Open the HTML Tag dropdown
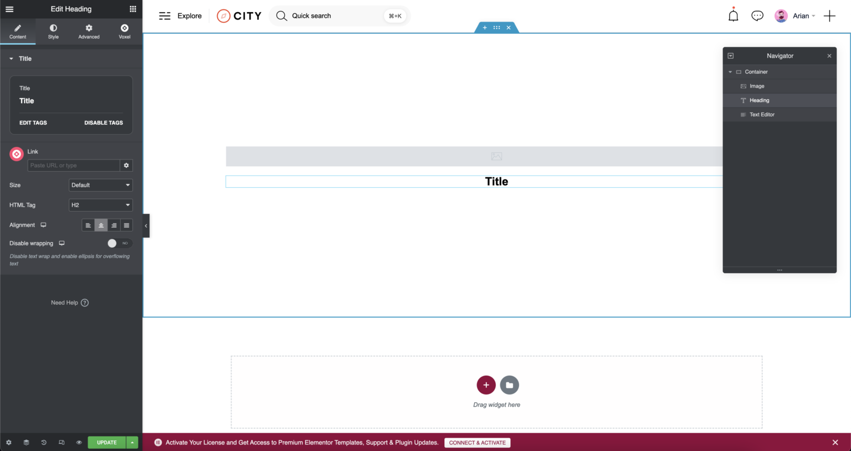 pos(101,205)
